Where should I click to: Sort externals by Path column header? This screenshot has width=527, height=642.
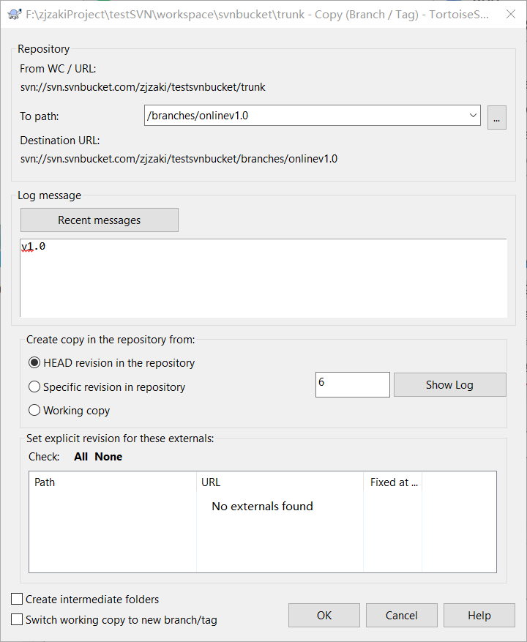(112, 482)
